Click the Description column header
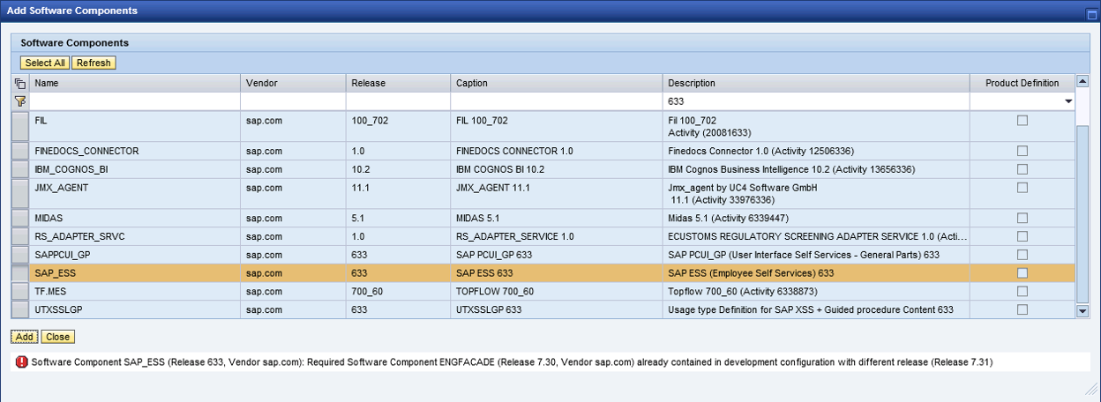This screenshot has width=1101, height=402. point(817,84)
